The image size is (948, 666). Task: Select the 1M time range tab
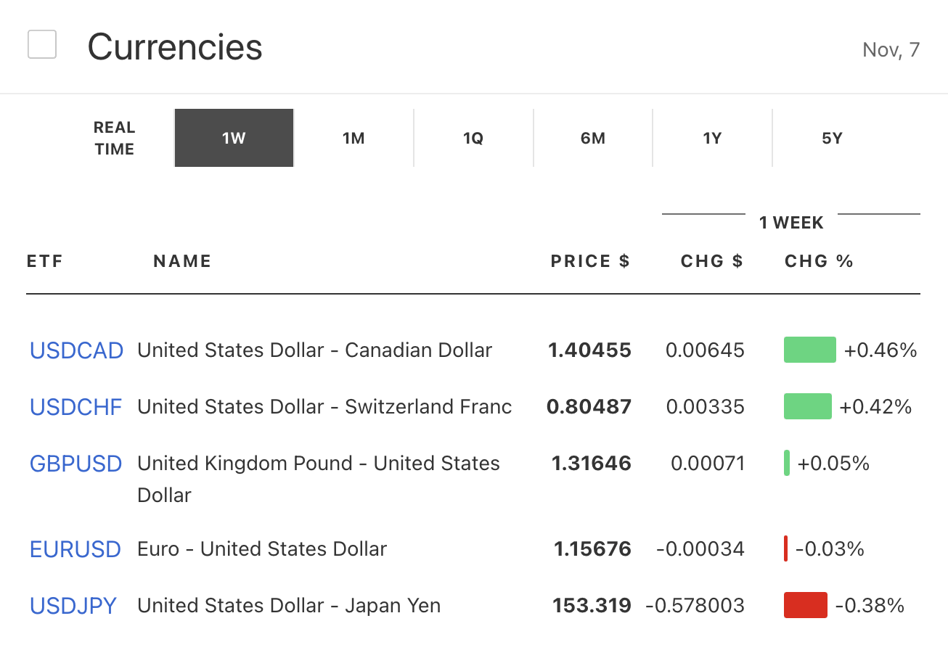point(354,138)
